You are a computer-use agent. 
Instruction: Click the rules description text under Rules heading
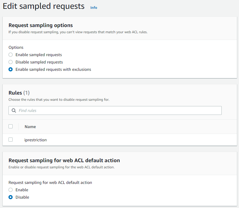59,100
